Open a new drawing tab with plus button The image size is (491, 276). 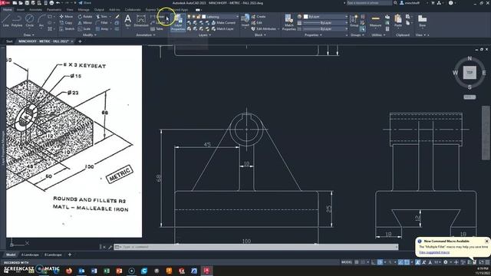[80, 41]
